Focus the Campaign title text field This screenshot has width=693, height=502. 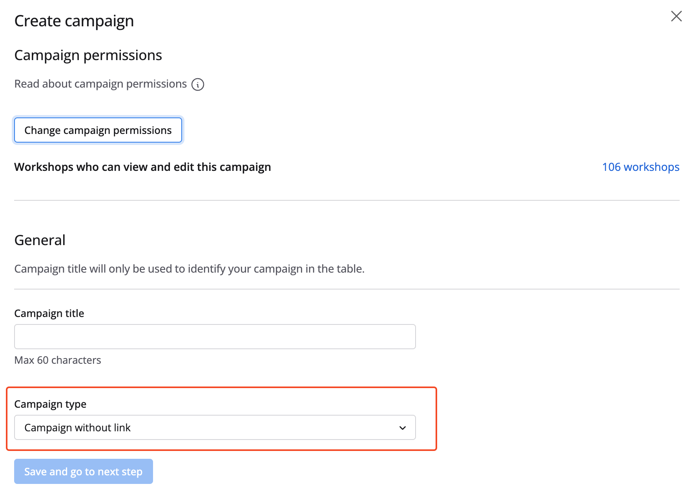[x=215, y=337]
